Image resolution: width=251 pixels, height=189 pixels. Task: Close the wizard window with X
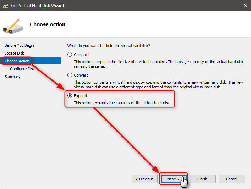[245, 5]
